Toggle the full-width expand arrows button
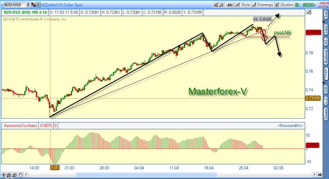 320,175
